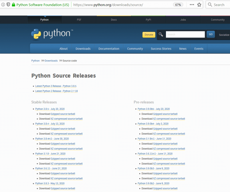Open the page actions three-dots menu
Viewport: 230px width, 192px height.
192,5
